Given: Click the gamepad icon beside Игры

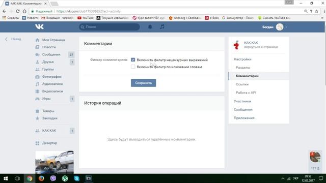Looking at the screenshot, I should point(37,99).
